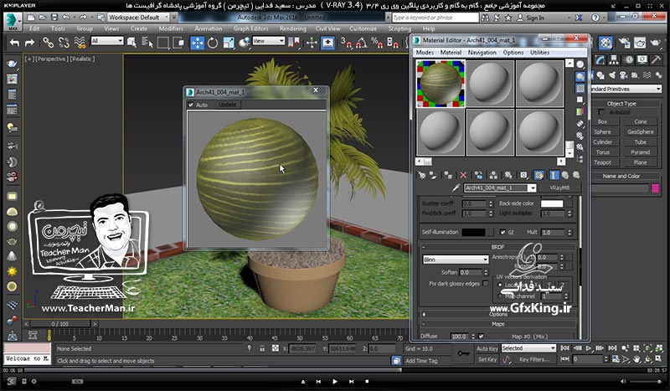Image resolution: width=670 pixels, height=391 pixels.
Task: Click the red X Reset Map/Mtl icon
Action: pyautogui.click(x=463, y=175)
